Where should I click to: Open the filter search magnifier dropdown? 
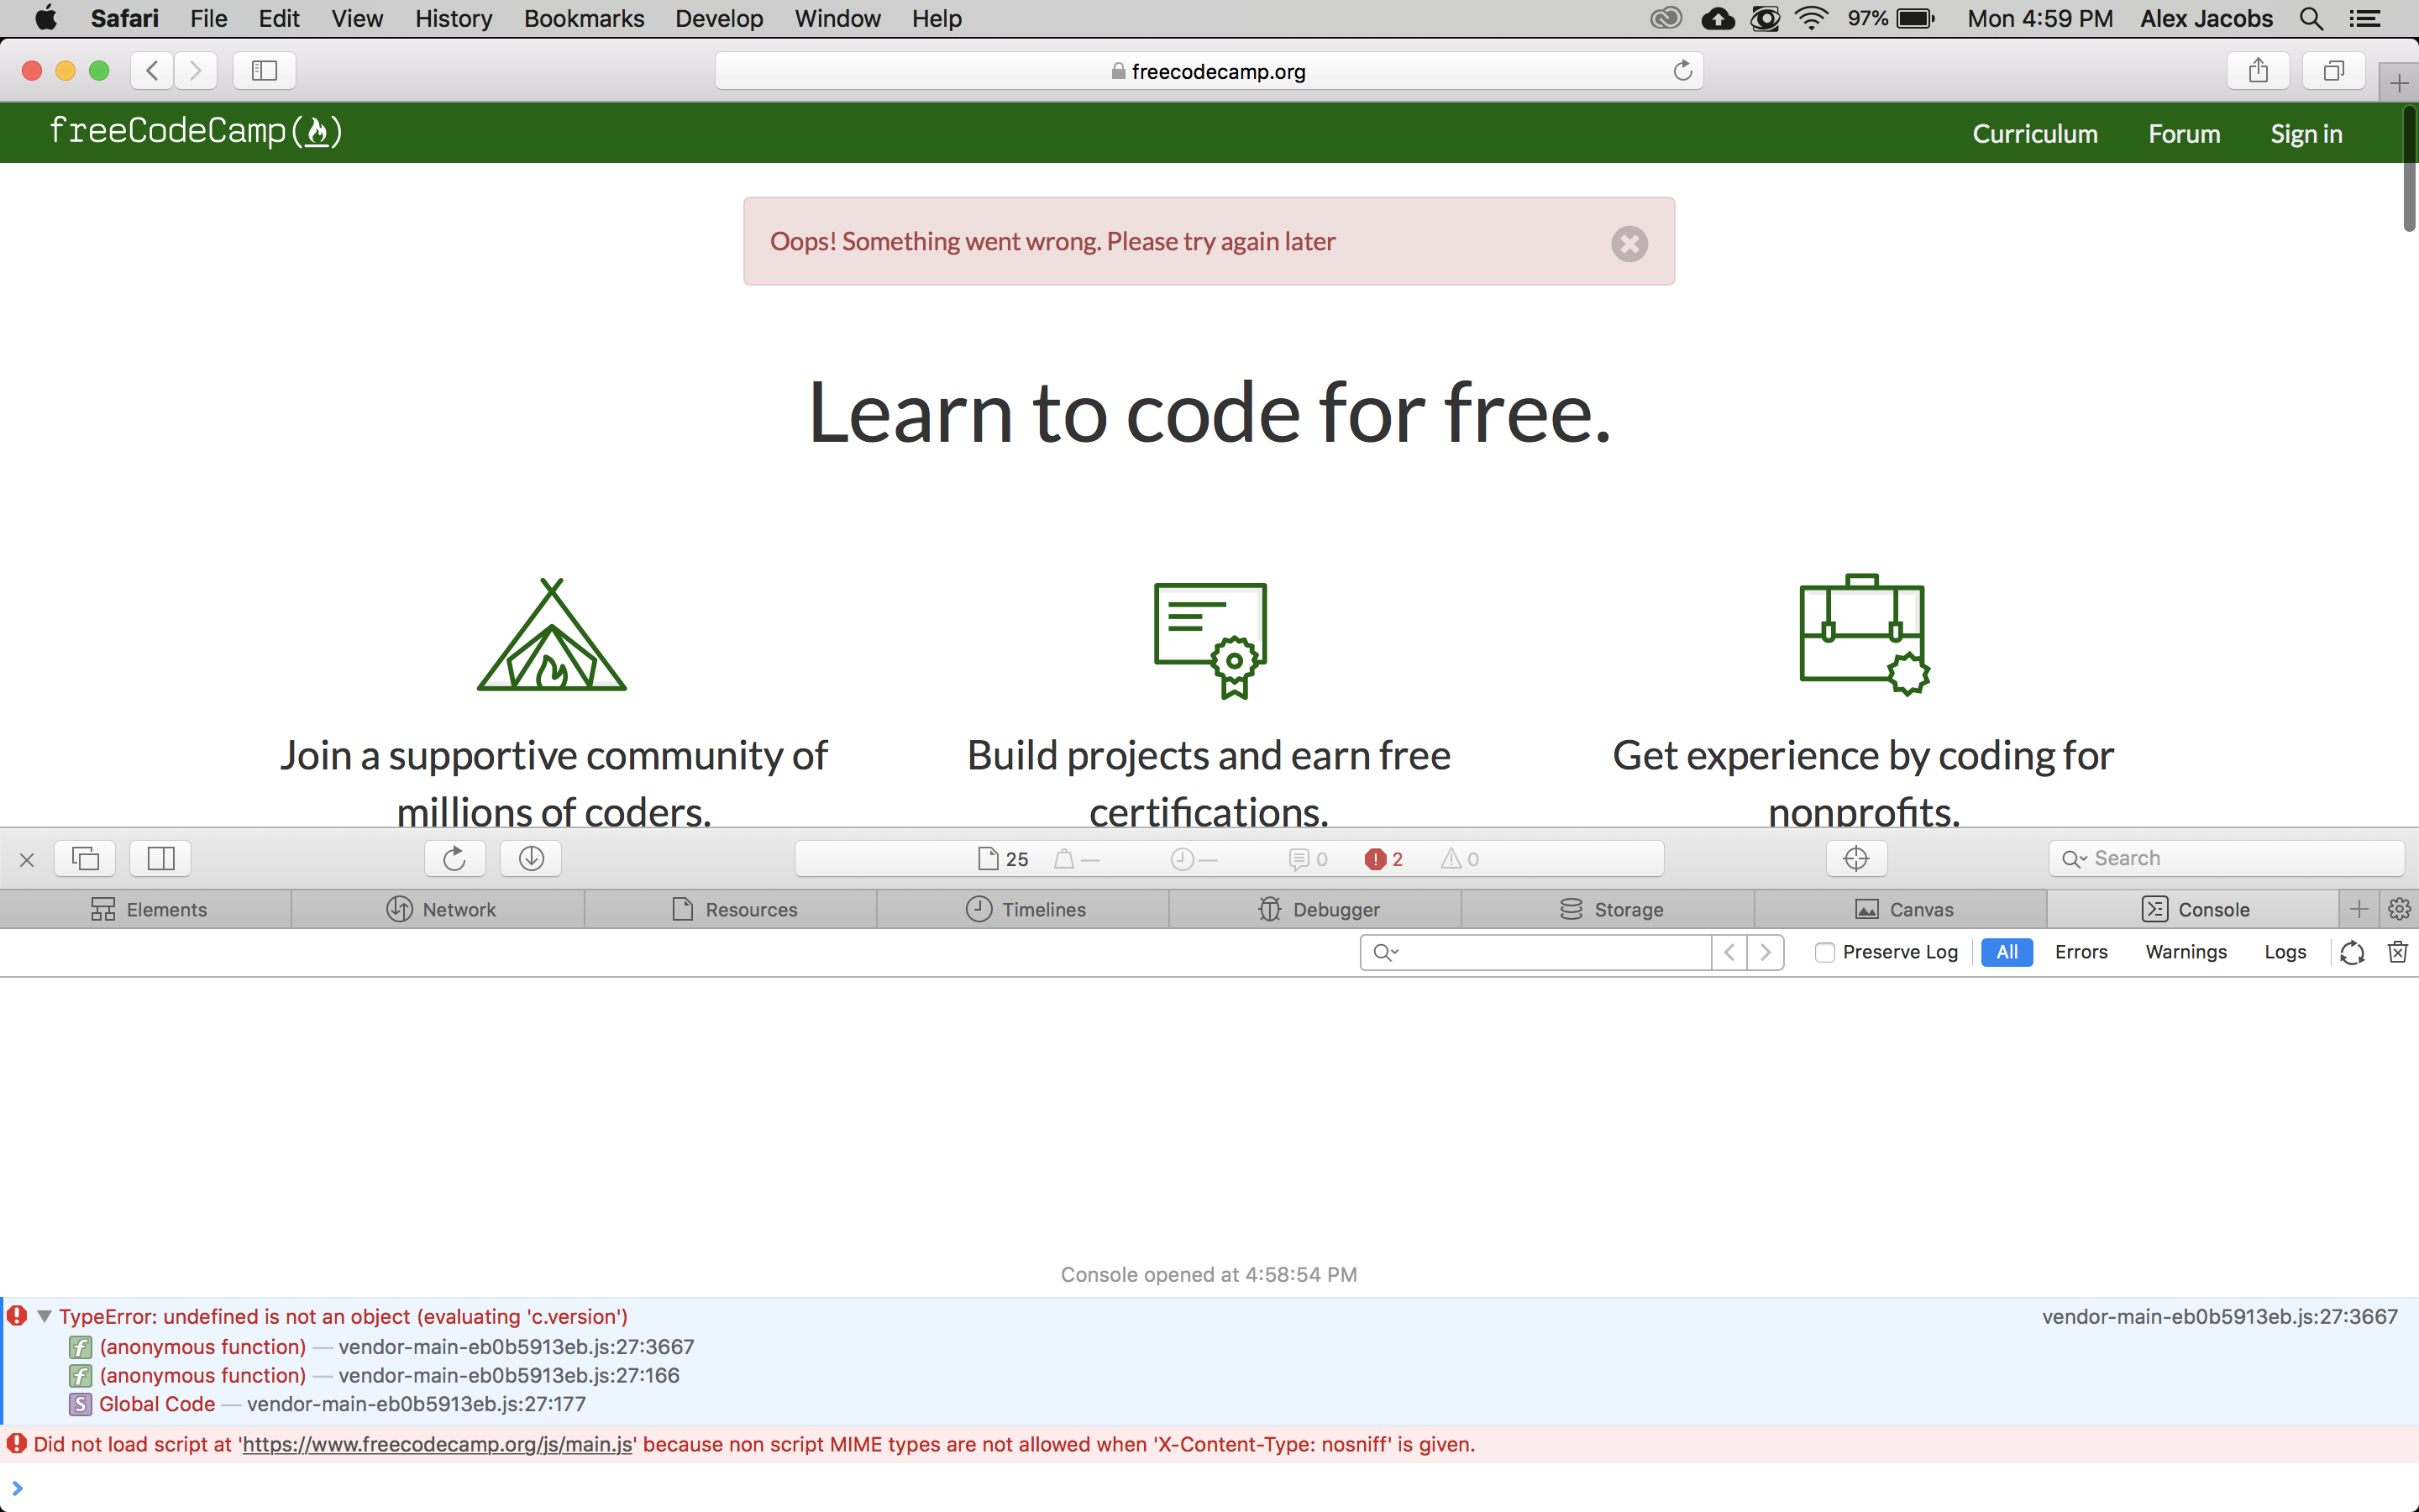click(x=1384, y=952)
